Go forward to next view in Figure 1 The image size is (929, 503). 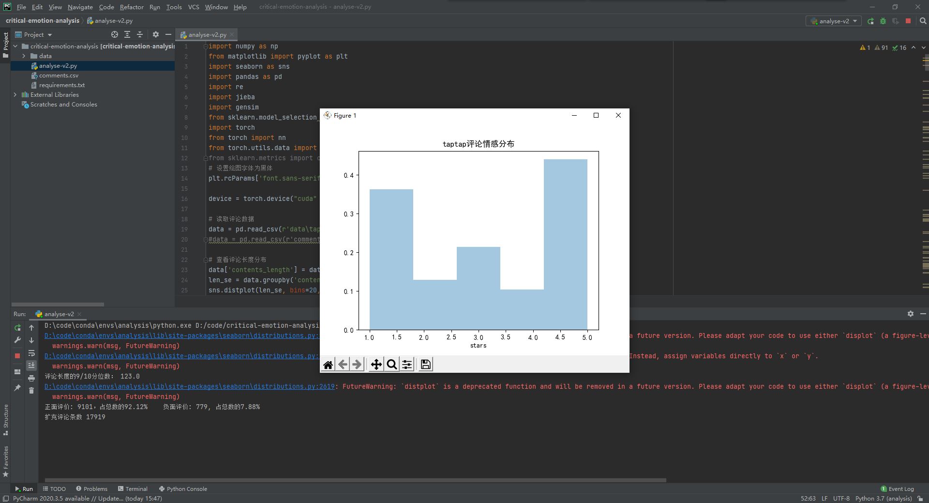(x=357, y=365)
